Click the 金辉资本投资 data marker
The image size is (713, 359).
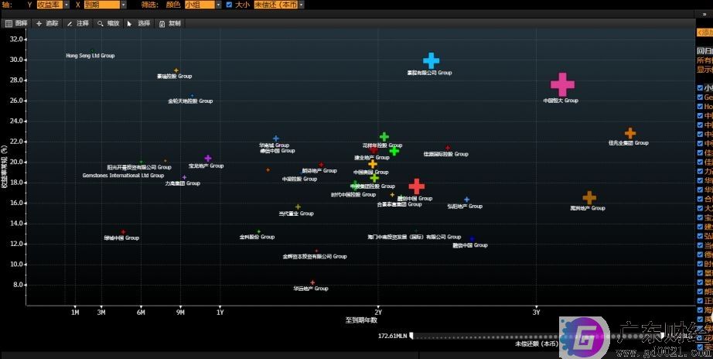(x=316, y=251)
